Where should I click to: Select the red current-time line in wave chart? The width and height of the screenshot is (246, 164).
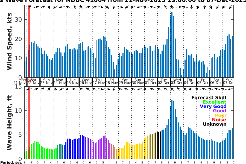29,123
